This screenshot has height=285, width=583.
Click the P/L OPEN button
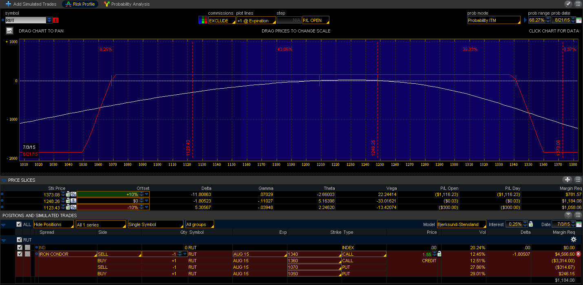[316, 20]
